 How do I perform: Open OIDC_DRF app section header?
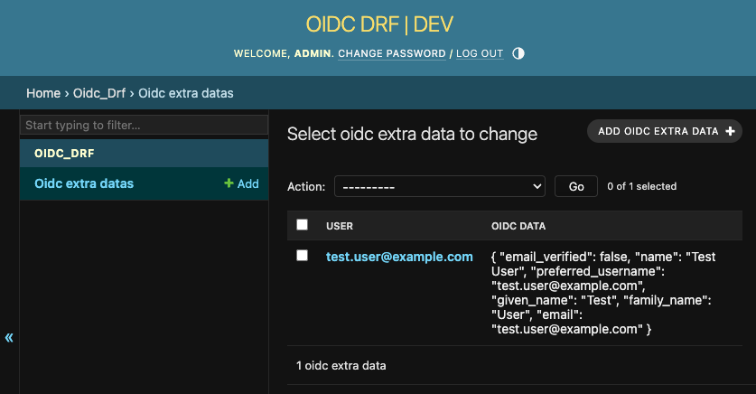pyautogui.click(x=64, y=154)
